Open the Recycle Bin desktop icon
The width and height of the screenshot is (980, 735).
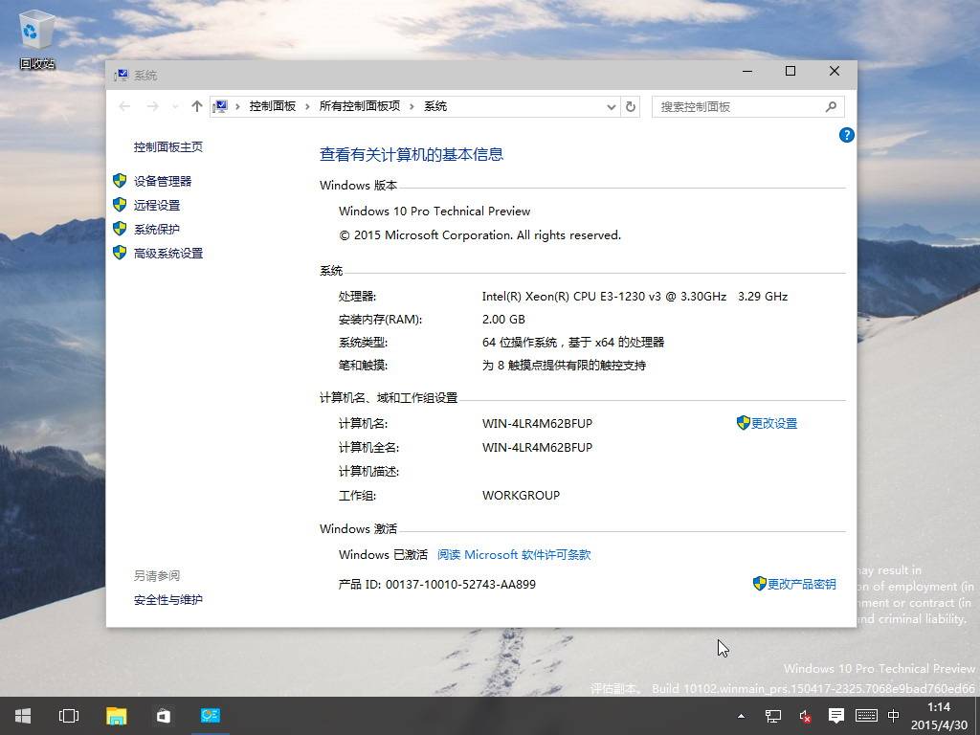tap(37, 38)
